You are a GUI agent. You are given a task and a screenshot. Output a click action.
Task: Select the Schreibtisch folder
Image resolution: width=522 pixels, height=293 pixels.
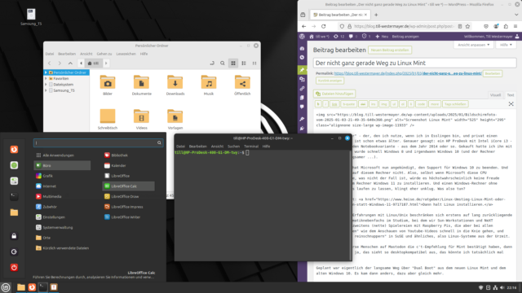(x=108, y=120)
